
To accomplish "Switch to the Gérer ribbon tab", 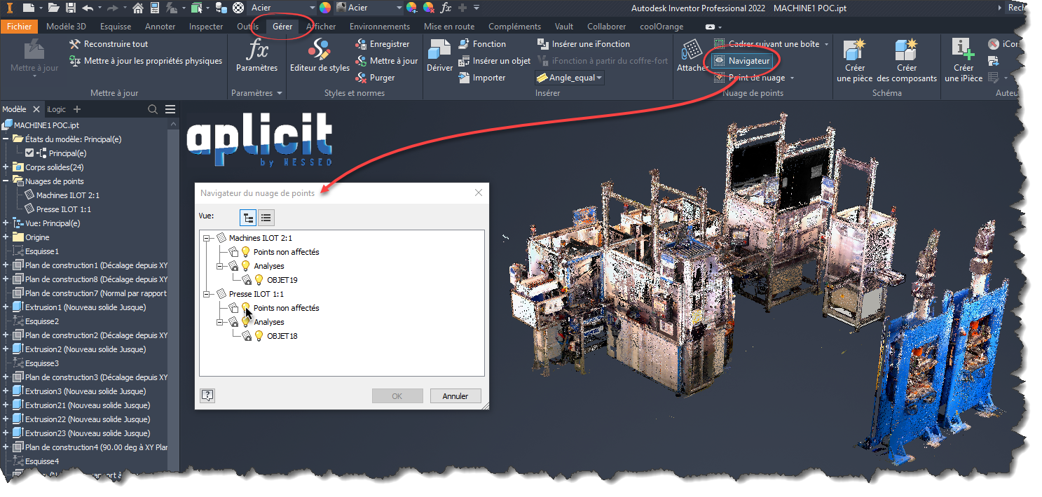I will [282, 27].
